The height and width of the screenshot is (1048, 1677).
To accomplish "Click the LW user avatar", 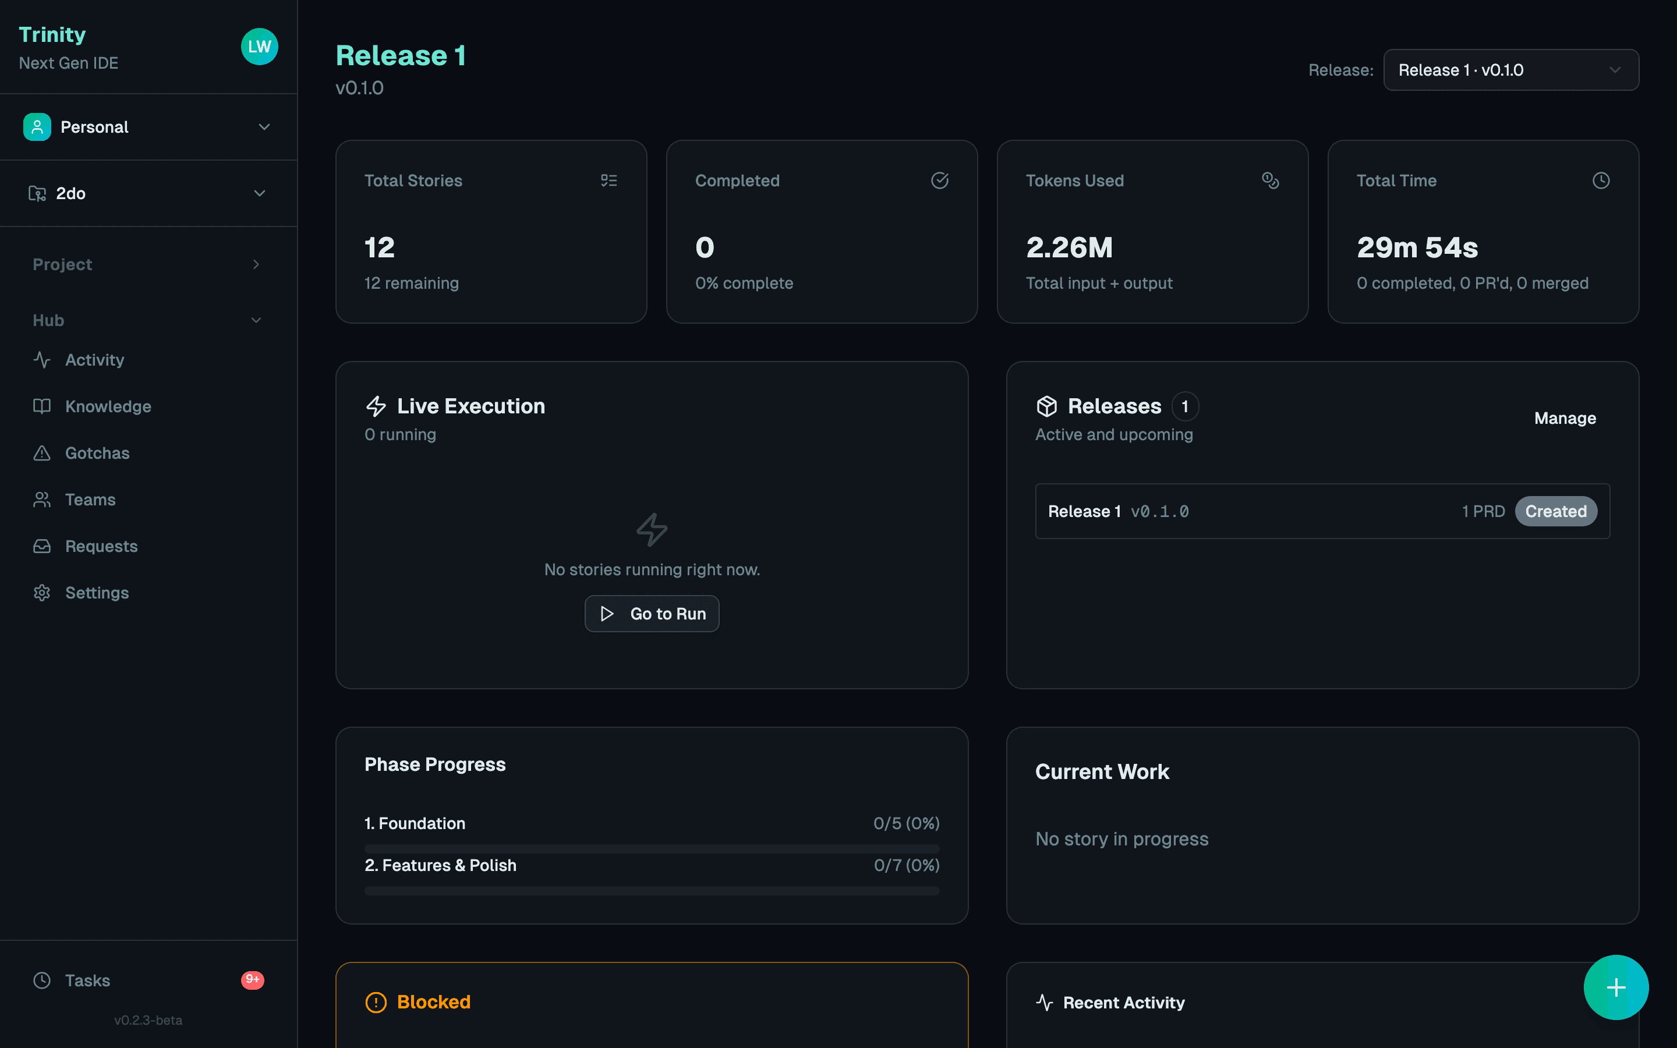I will 259,47.
